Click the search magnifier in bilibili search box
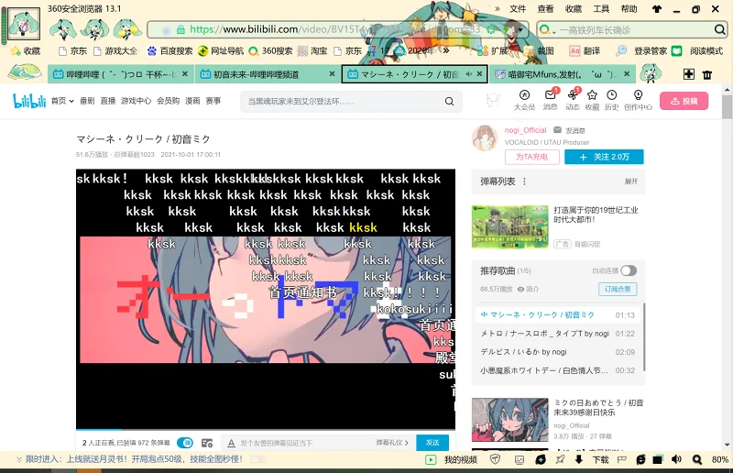This screenshot has height=473, width=733. coord(449,102)
